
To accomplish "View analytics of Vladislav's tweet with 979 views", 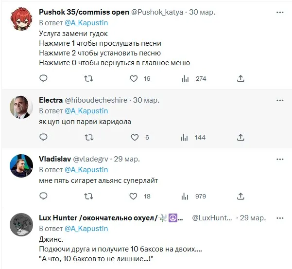I will click(185, 196).
